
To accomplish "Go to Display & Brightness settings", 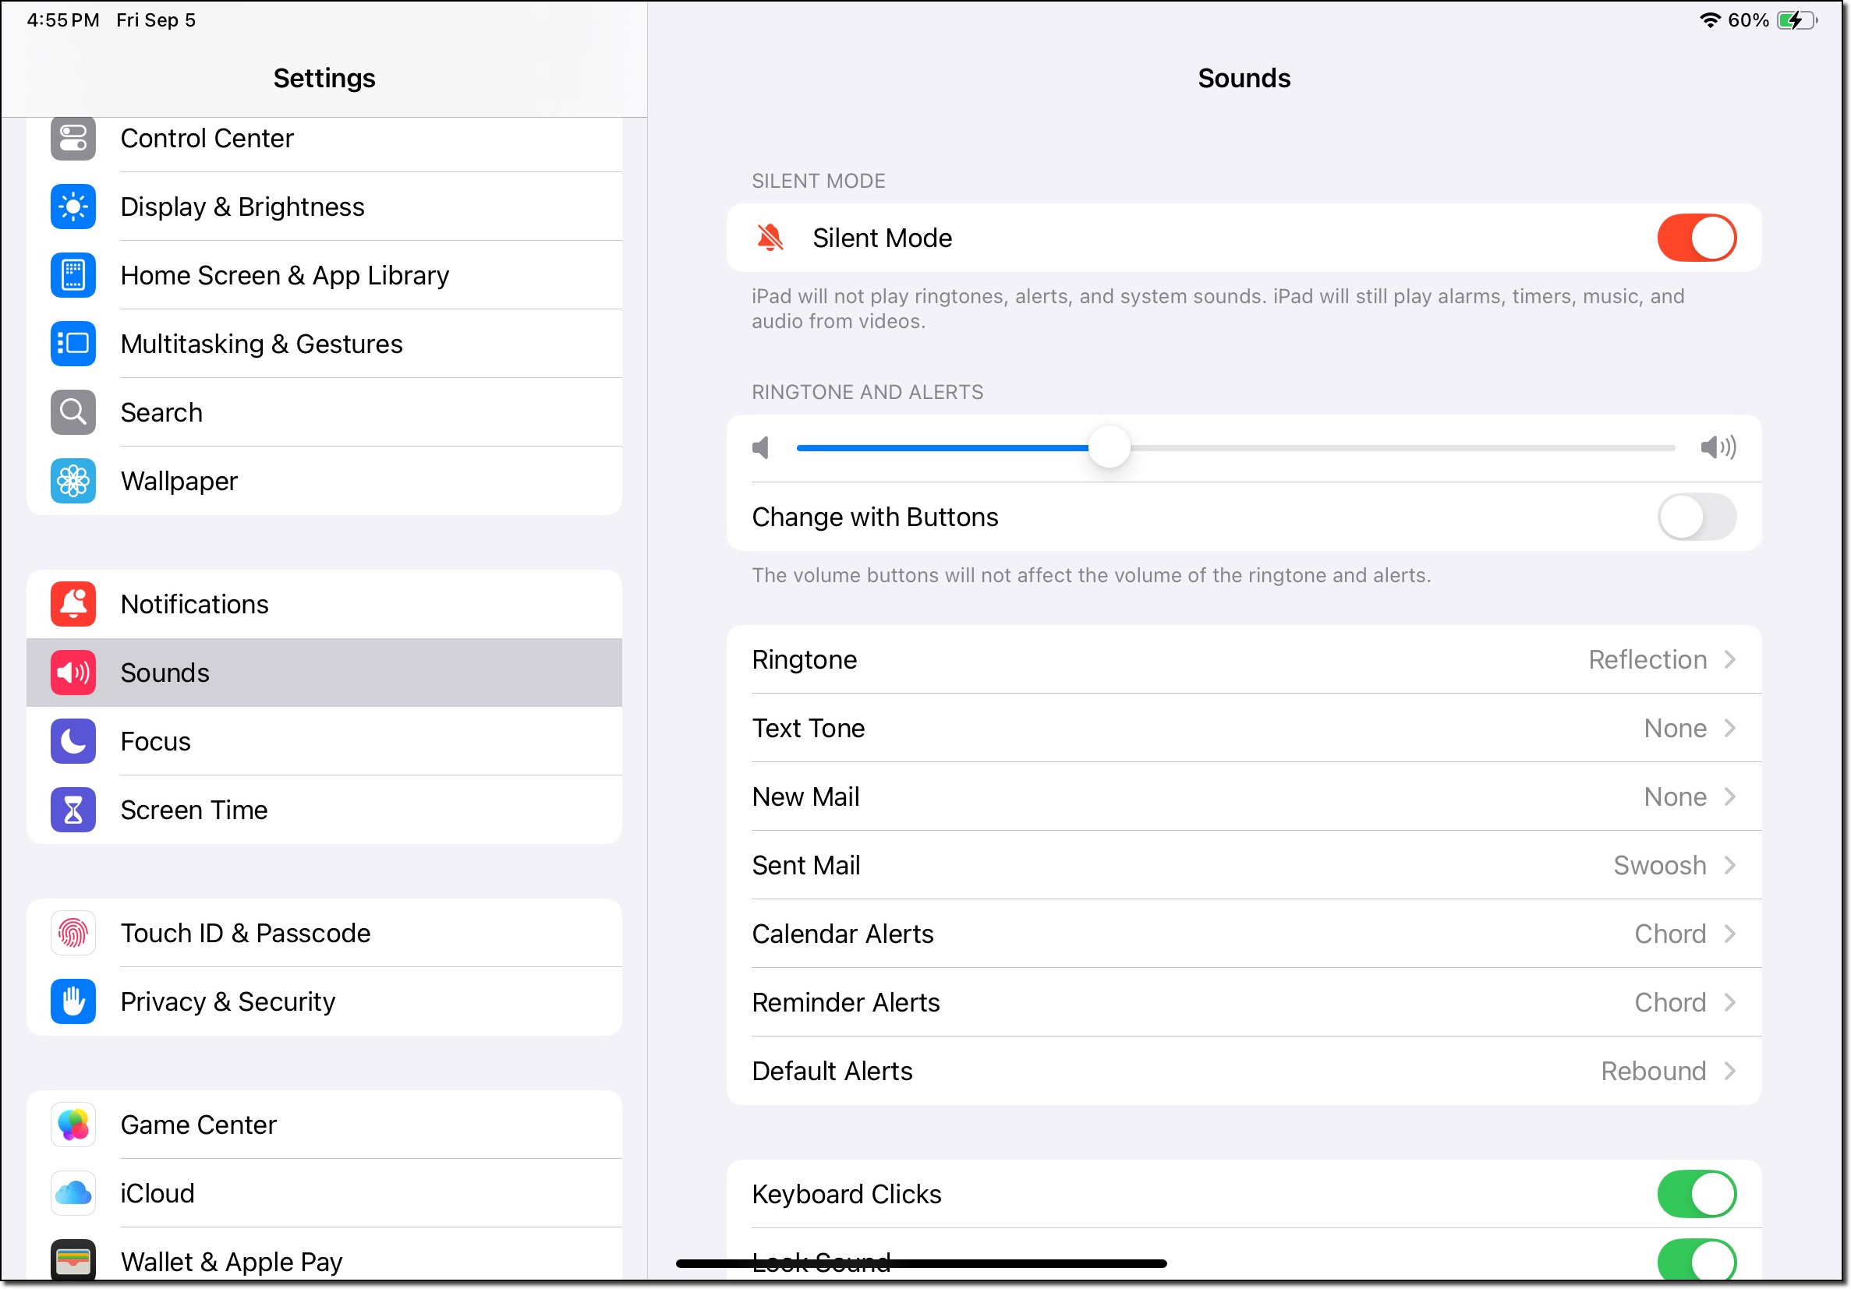I will pos(324,207).
